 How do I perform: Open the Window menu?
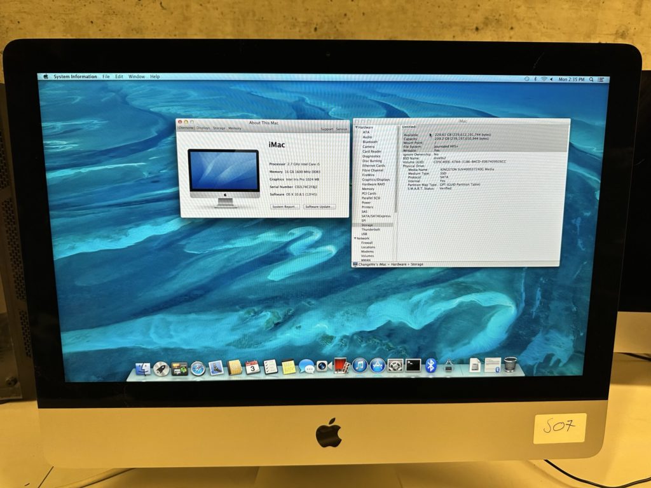tap(137, 76)
